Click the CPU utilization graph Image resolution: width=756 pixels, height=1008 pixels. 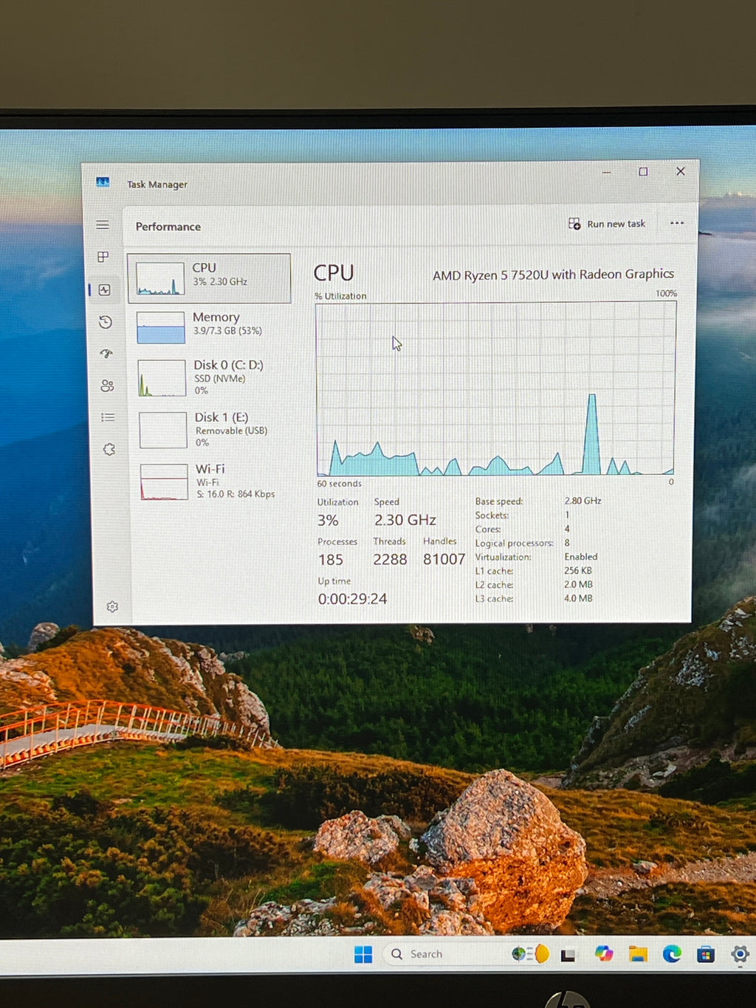(495, 389)
